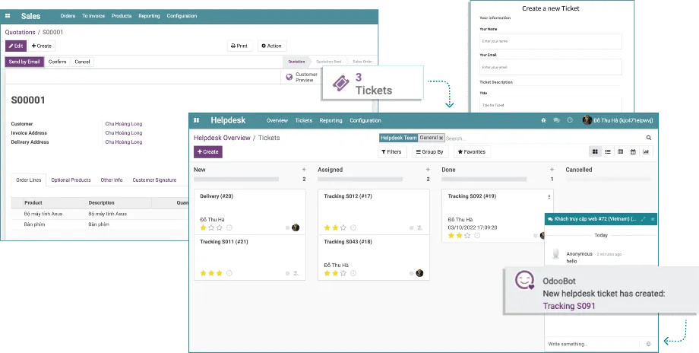
Task: Open the 3 Tickets stat button
Action: point(372,83)
